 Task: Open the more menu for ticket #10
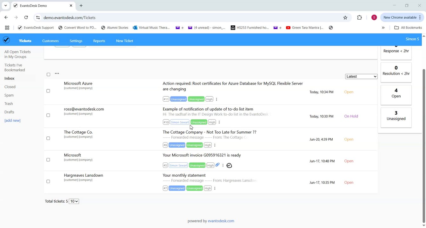click(219, 122)
